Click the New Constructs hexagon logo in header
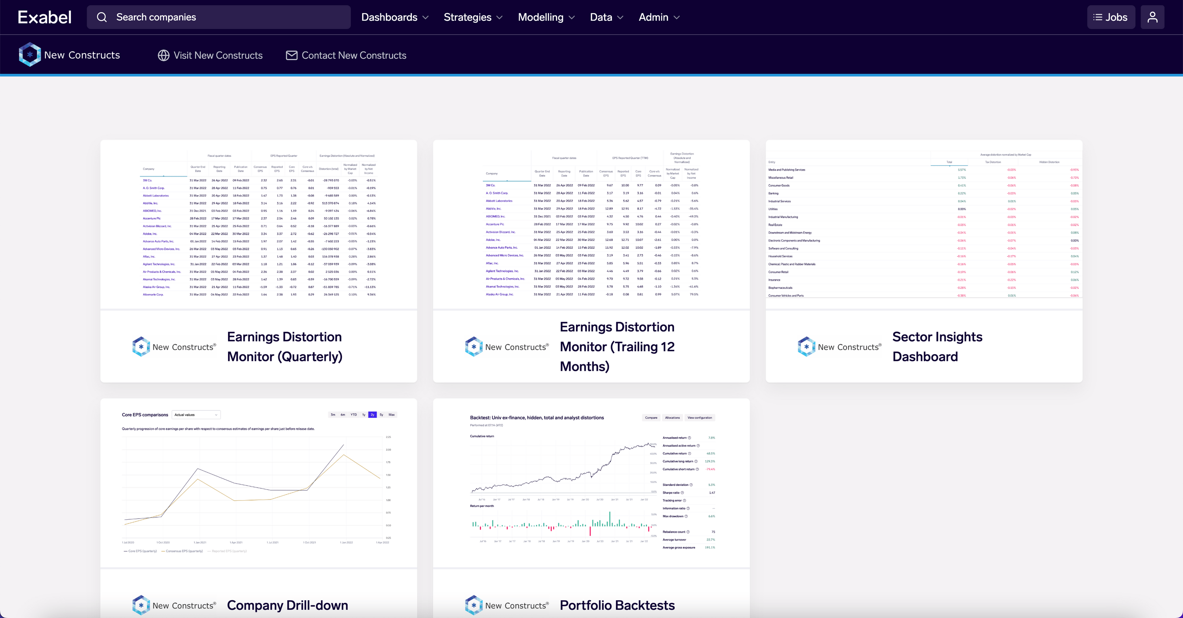1183x618 pixels. pos(30,55)
